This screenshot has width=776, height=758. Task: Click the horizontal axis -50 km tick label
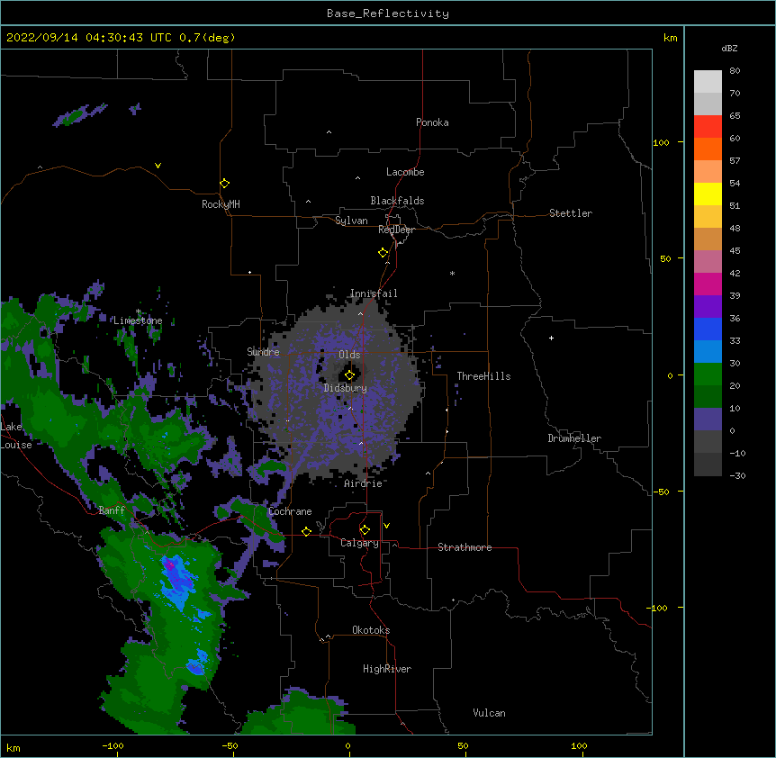tap(230, 745)
